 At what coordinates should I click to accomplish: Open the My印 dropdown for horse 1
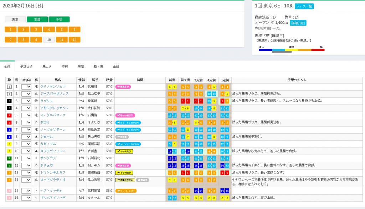(26, 86)
